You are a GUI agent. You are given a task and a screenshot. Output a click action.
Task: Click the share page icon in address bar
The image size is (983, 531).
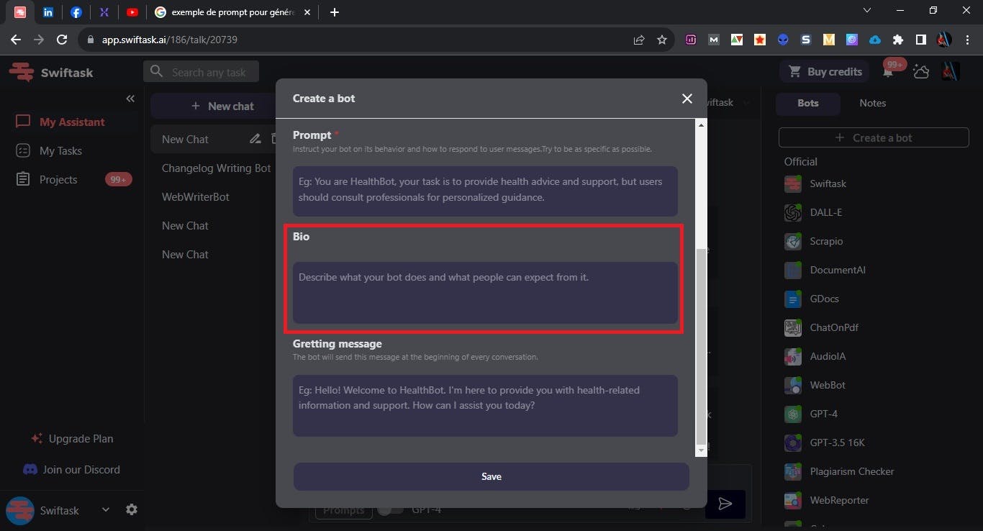[639, 40]
